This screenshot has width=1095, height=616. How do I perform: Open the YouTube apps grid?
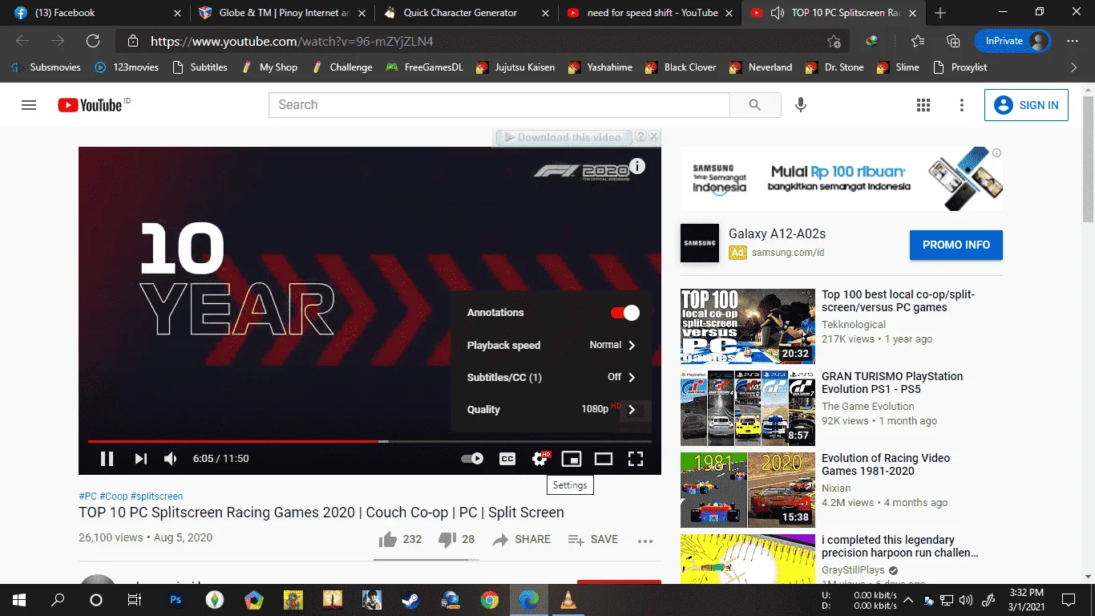tap(923, 105)
